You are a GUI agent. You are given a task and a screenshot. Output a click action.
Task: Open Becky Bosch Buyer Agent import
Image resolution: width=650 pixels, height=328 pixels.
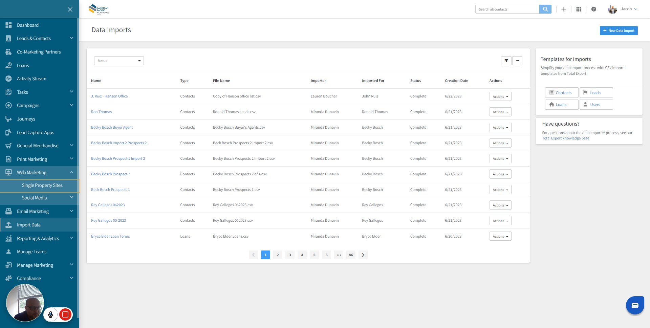pos(112,127)
